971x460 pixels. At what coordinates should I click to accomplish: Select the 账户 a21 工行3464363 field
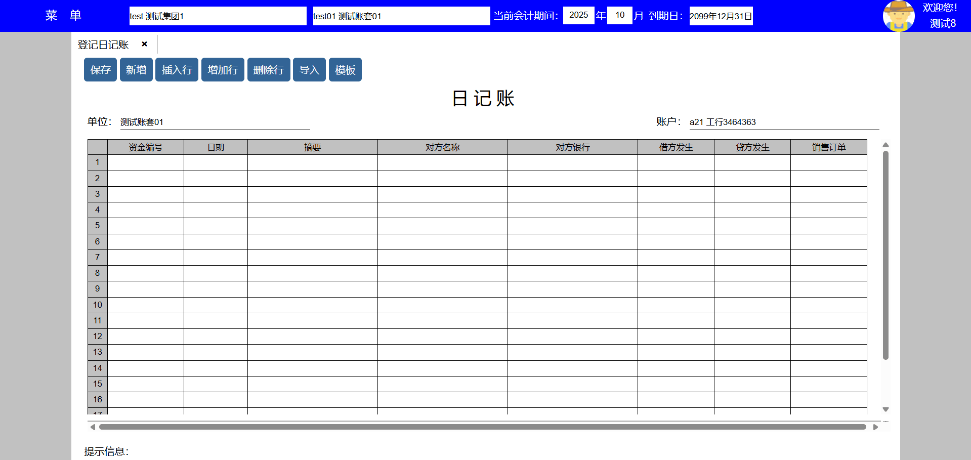(x=783, y=122)
